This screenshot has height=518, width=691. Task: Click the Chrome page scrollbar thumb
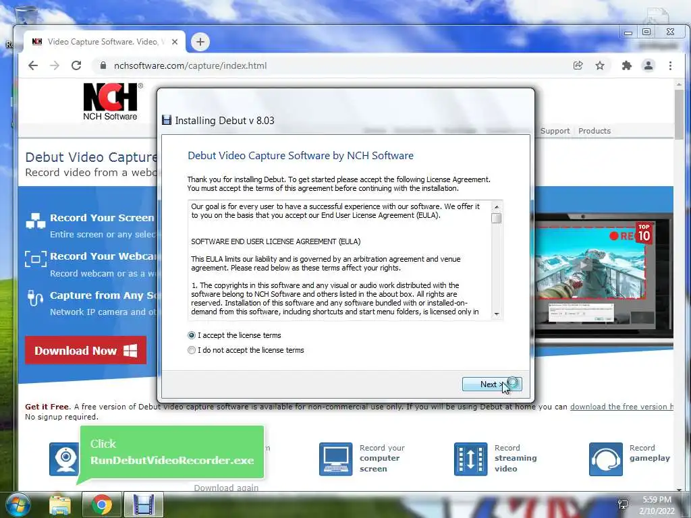coord(679,113)
